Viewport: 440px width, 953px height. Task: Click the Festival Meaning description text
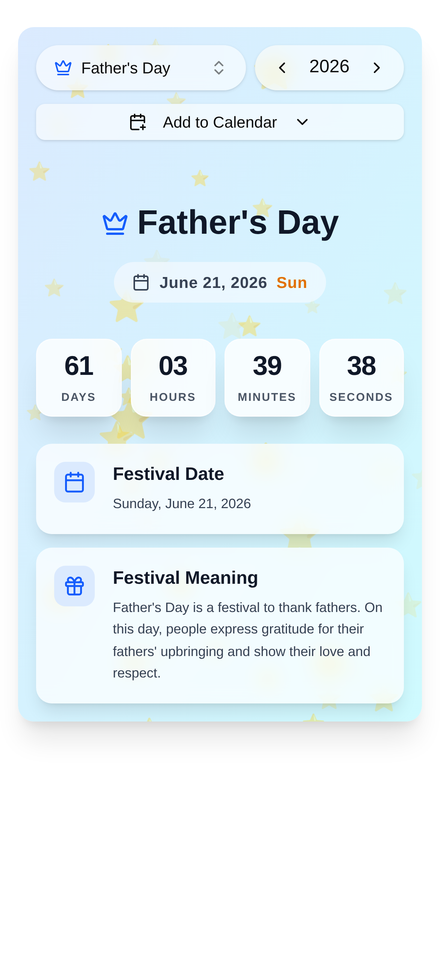tap(247, 640)
